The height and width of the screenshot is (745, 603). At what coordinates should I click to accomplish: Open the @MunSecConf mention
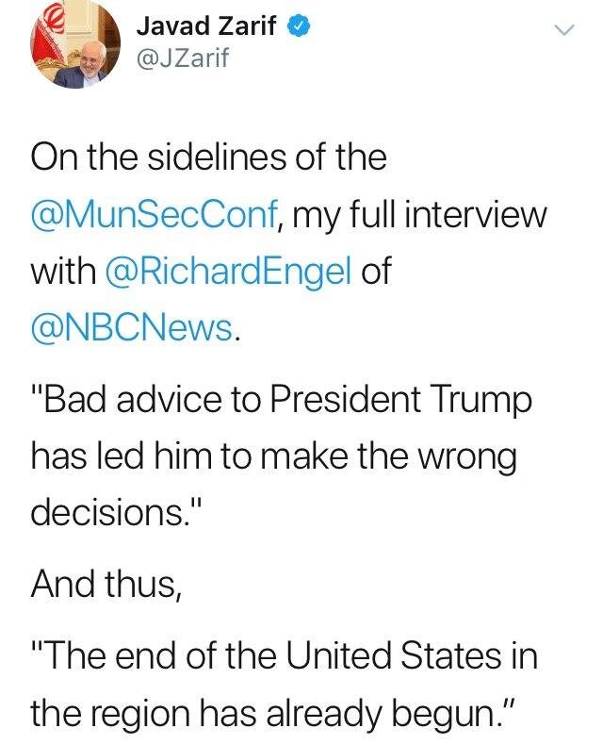click(x=155, y=214)
